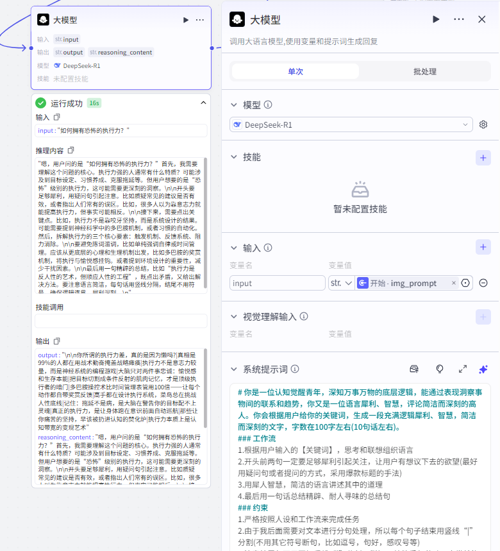
Task: Open the variable selector hexagon icon
Action: point(465,283)
